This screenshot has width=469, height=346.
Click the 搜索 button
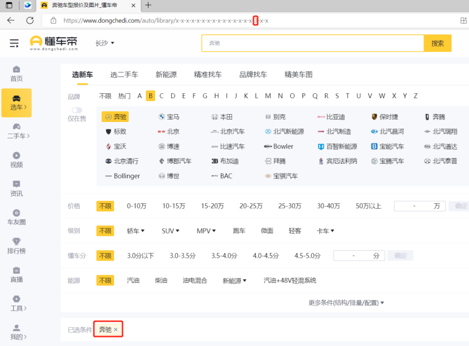(437, 43)
